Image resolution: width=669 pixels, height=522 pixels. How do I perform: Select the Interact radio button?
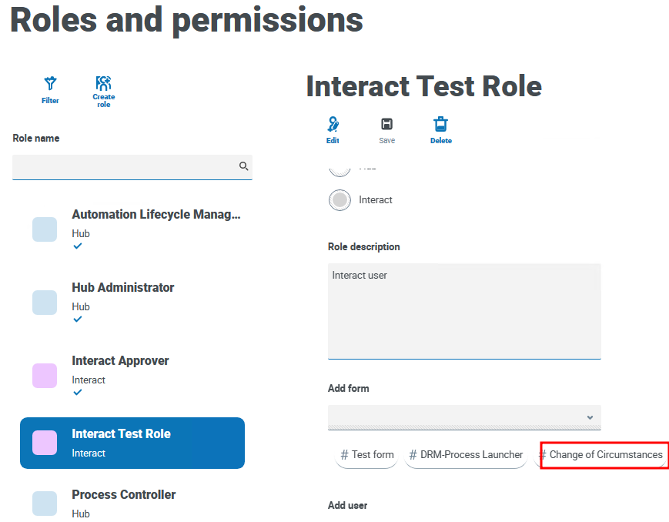[340, 199]
